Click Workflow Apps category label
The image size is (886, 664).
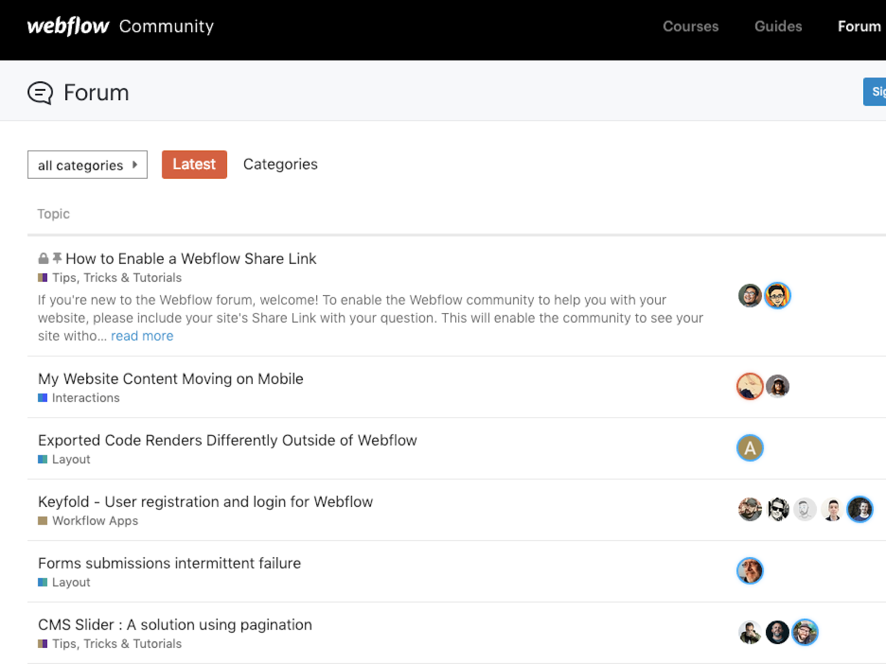pyautogui.click(x=95, y=521)
